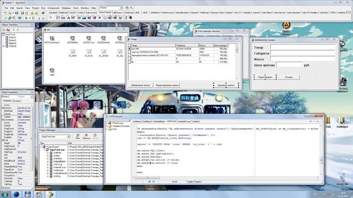Select the DBImage component palette icon
The height and width of the screenshot is (198, 353).
click(x=84, y=18)
